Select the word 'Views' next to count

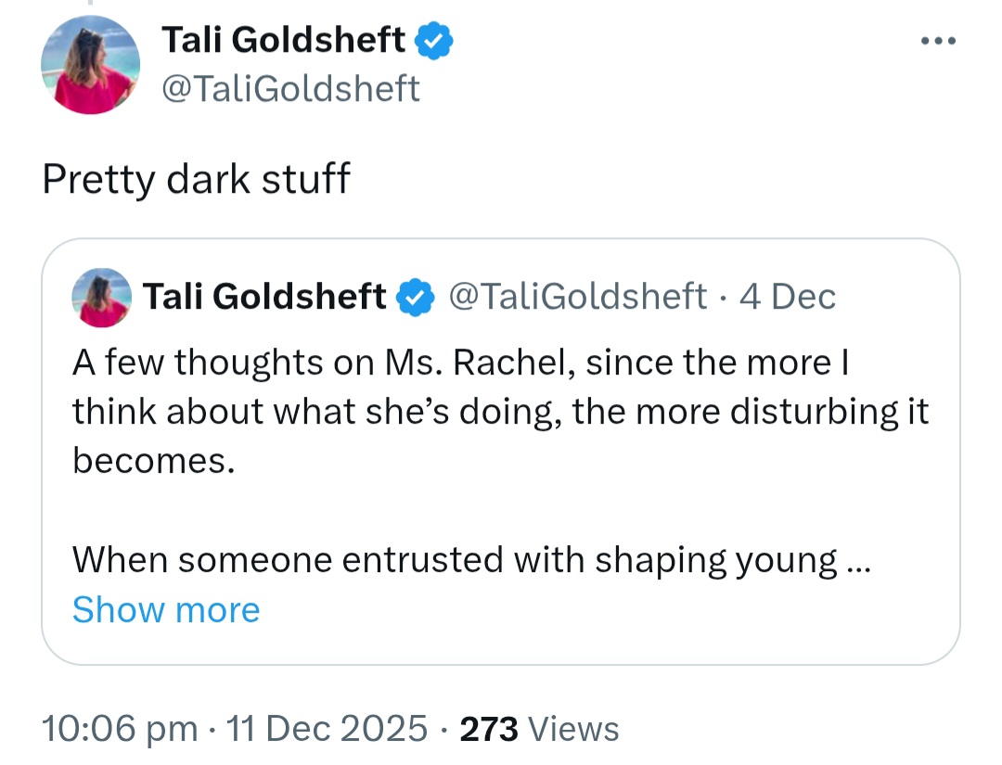pyautogui.click(x=574, y=729)
